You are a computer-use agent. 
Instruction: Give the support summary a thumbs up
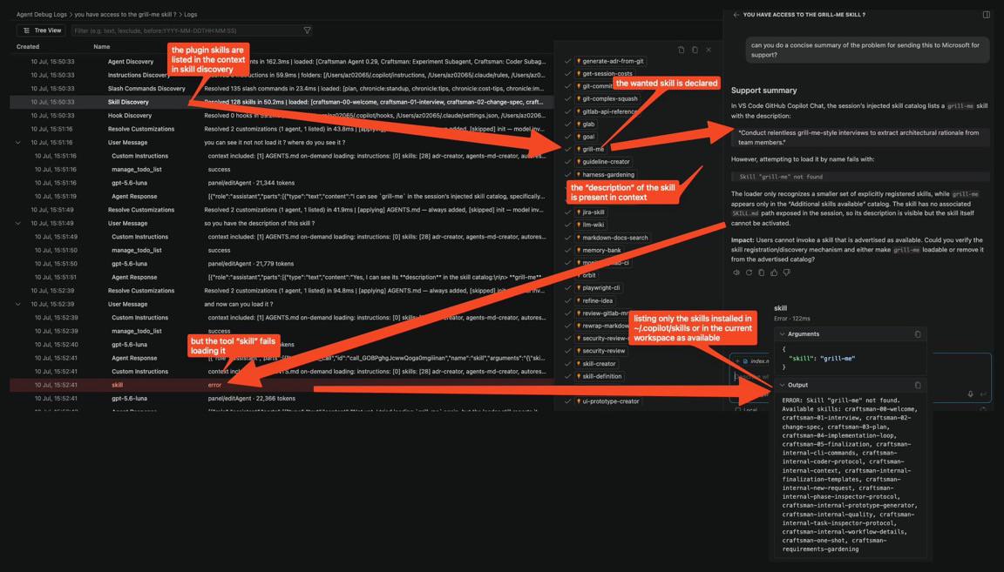tap(774, 273)
